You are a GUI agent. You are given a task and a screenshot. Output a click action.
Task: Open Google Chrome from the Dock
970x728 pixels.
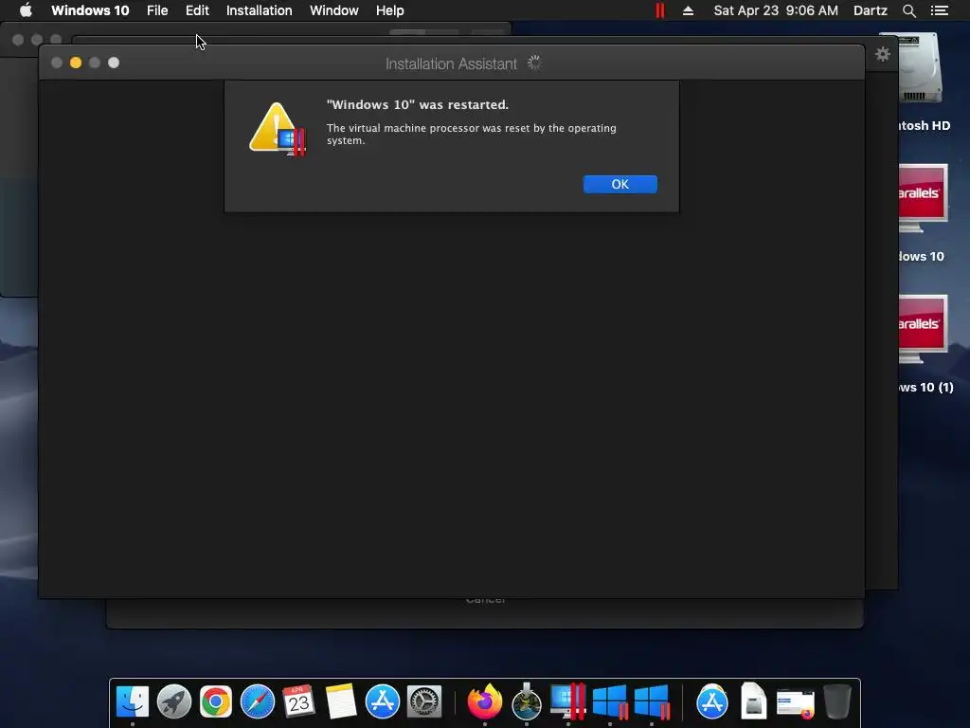(215, 701)
